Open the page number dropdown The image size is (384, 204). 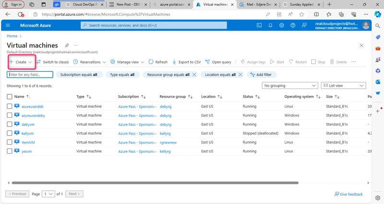click(x=48, y=194)
